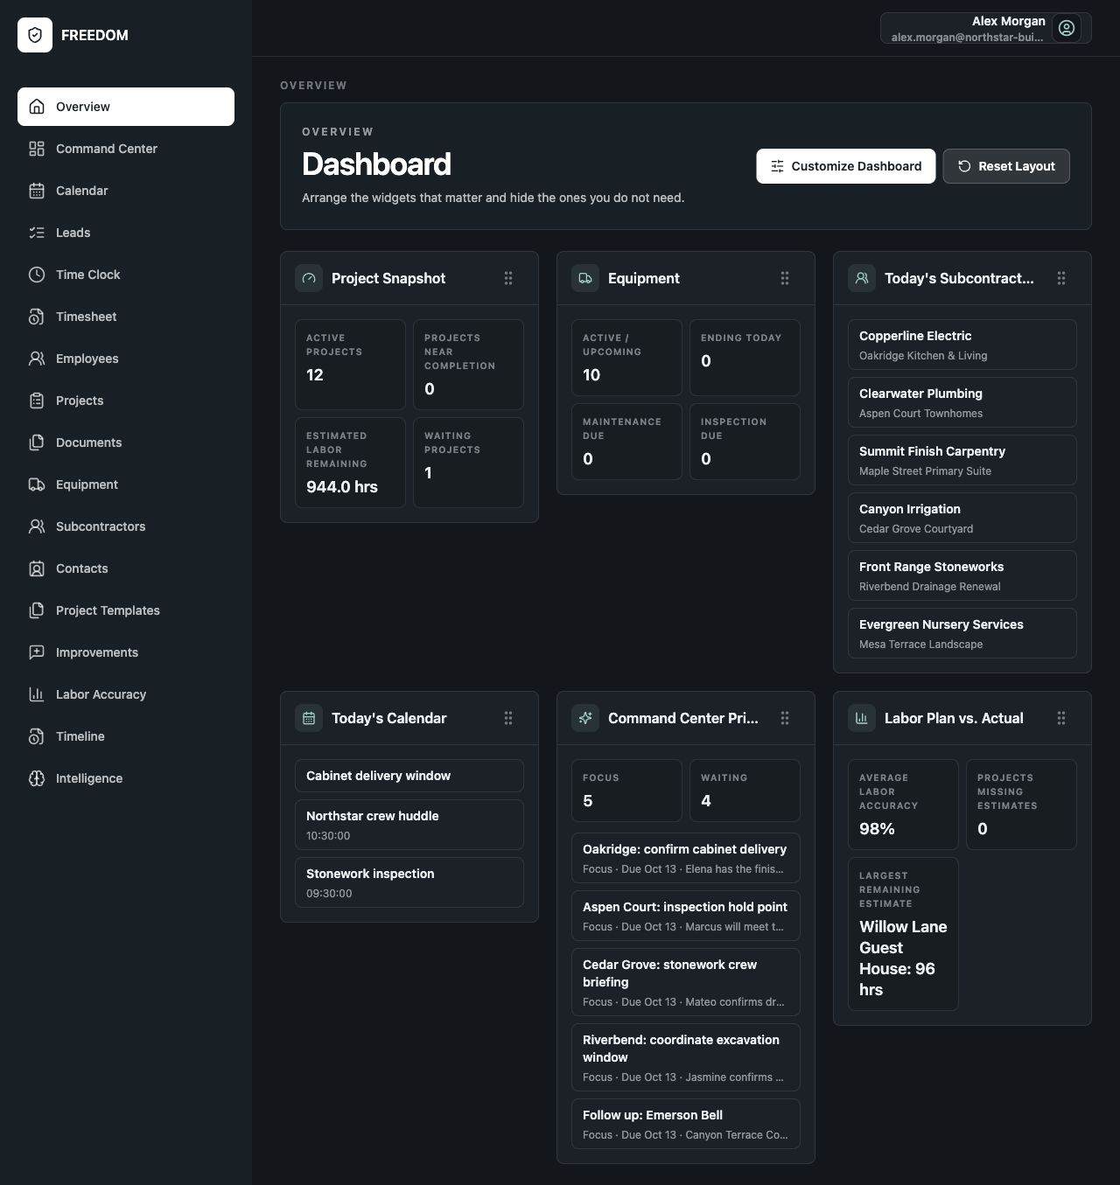Click the Timesheet sidebar icon

(37, 317)
